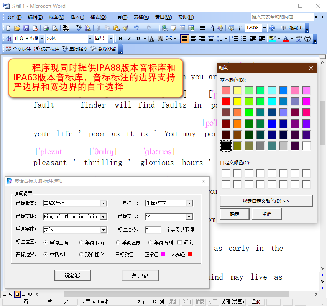Image resolution: width=327 pixels, height=306 pixels.
Task: Click 确定(O) in options dialog
Action: click(72, 275)
